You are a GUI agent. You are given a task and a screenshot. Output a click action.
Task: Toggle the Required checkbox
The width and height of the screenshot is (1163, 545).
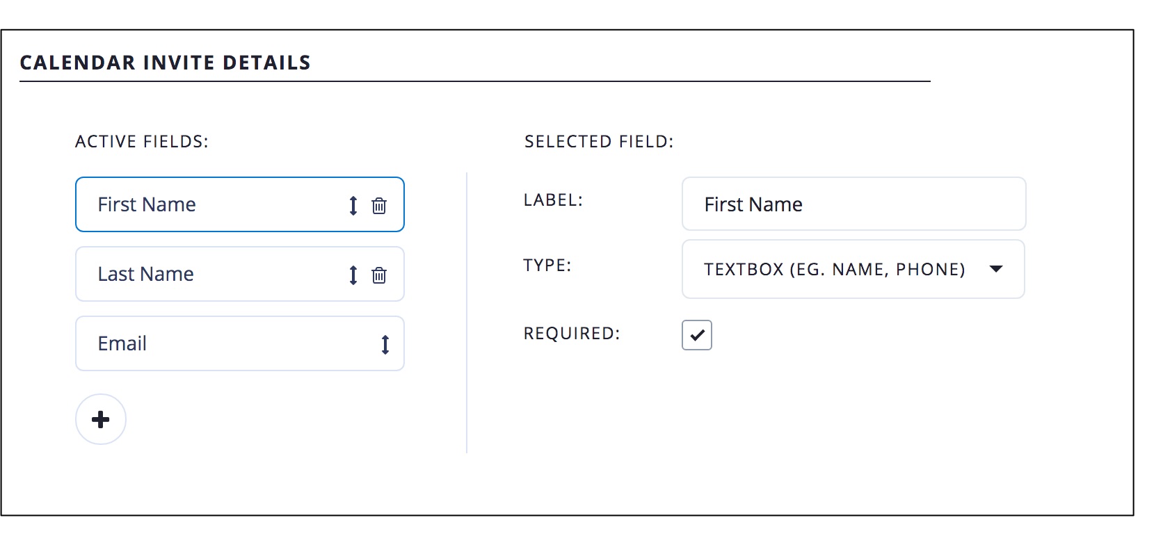pyautogui.click(x=697, y=335)
